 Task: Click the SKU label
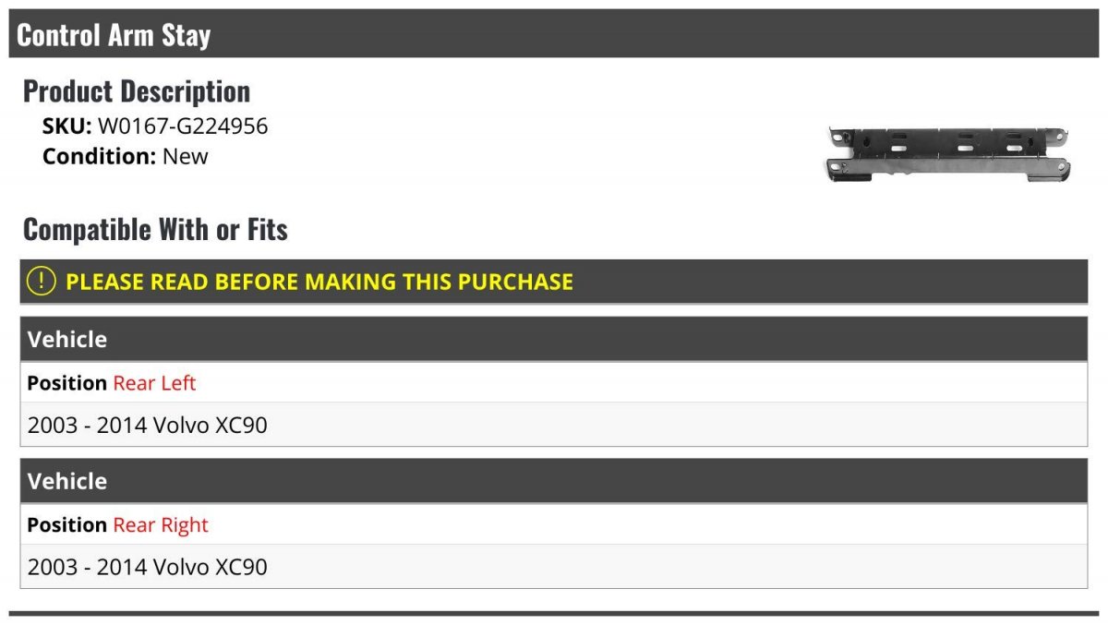click(67, 126)
